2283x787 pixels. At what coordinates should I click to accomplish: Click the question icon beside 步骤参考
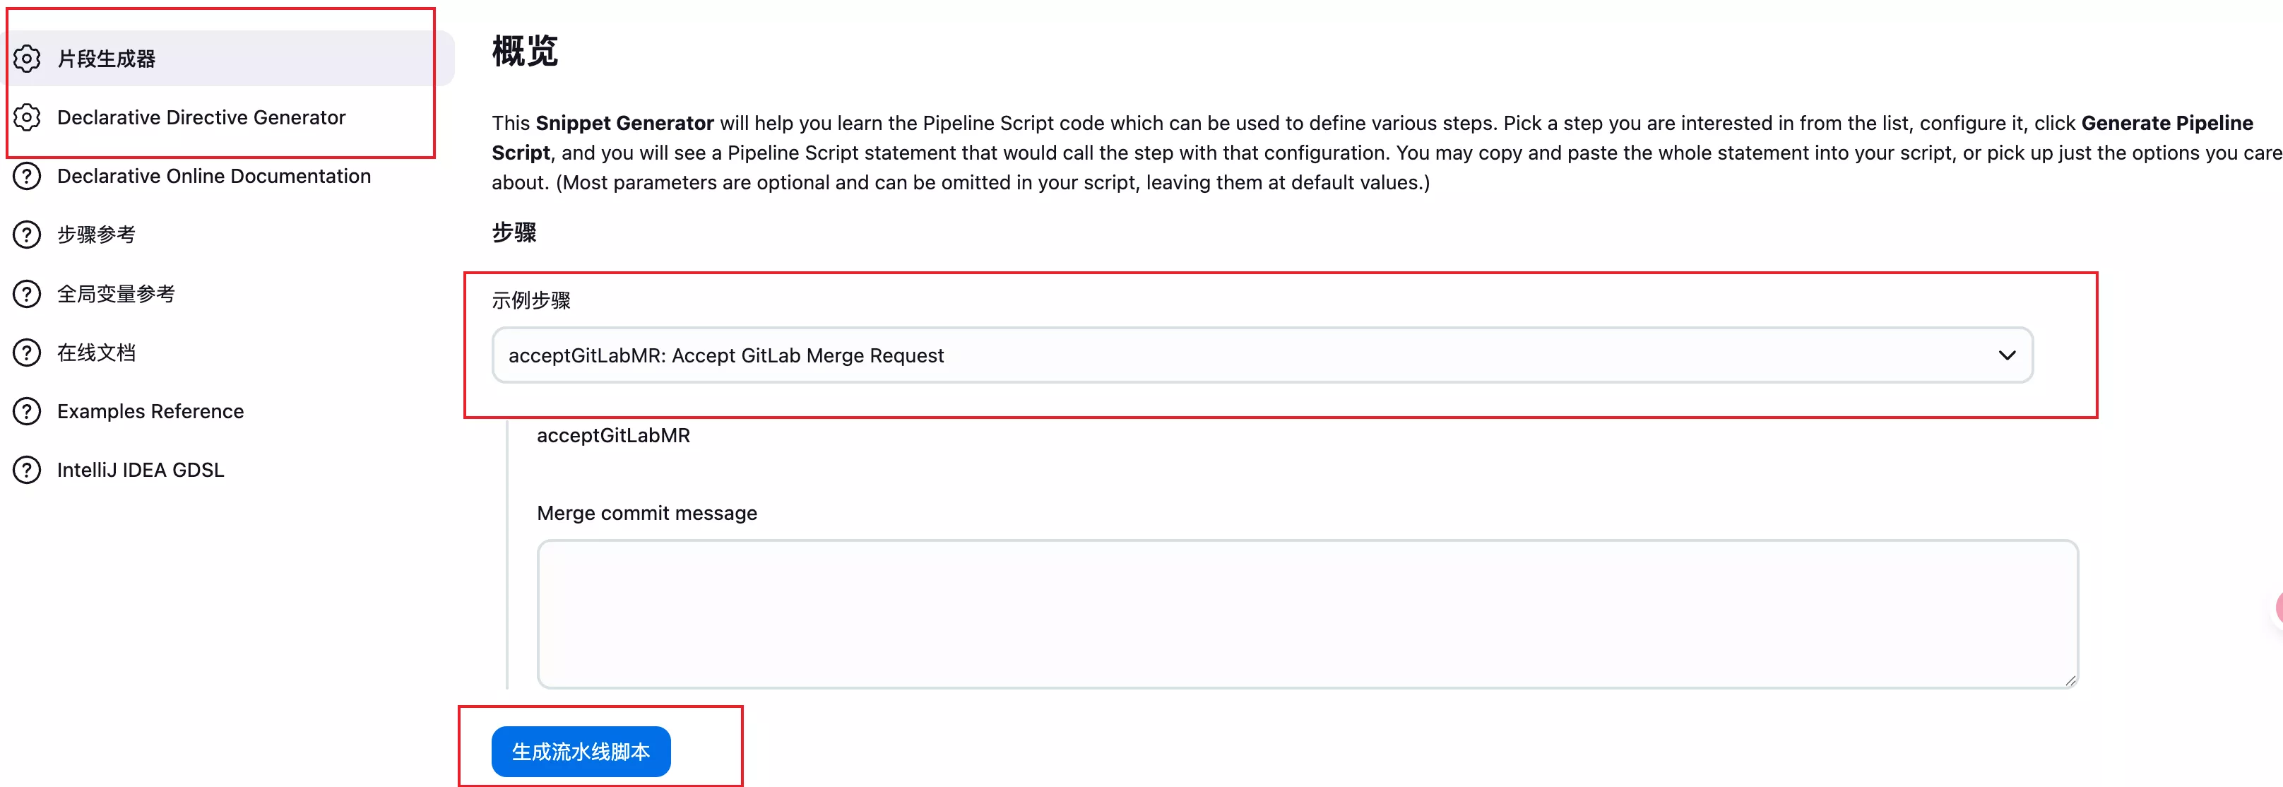tap(28, 235)
